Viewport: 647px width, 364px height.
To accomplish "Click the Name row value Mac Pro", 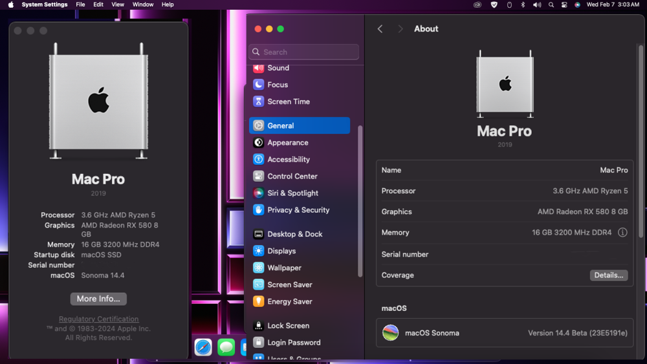I will coord(613,170).
